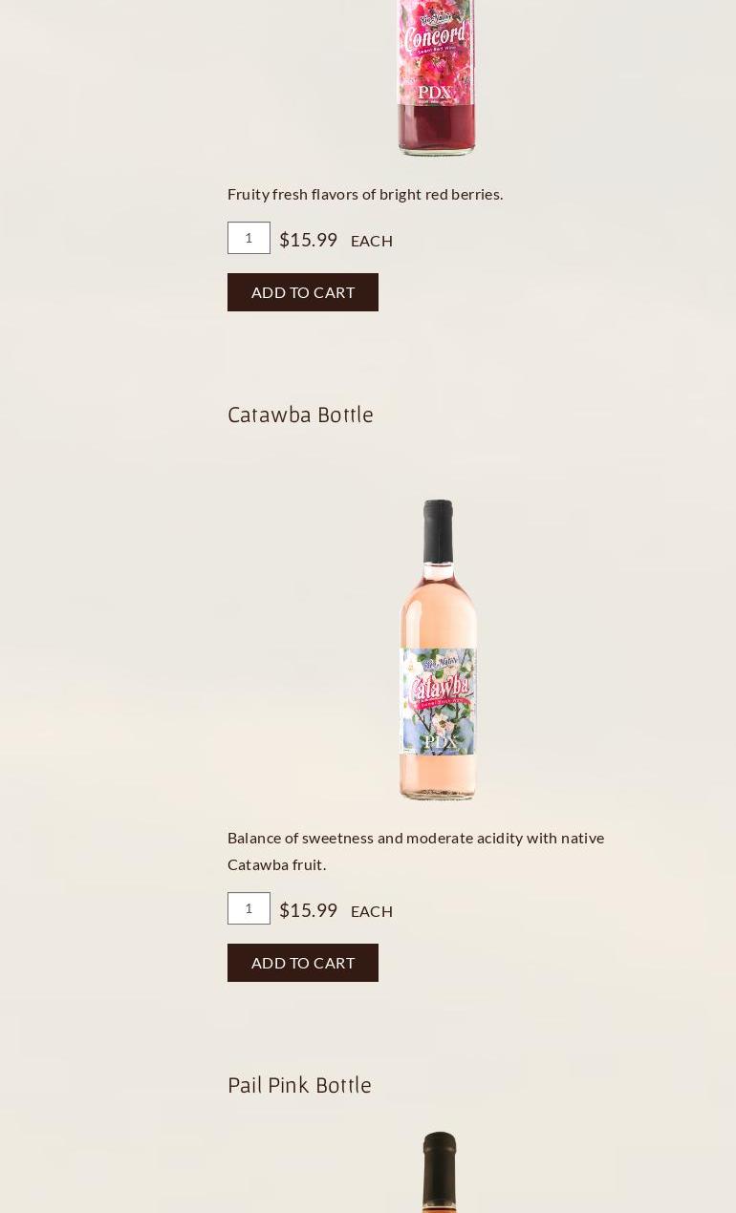Click the 'Balance of sweetness' description text
Viewport: 736px width, 1213px height.
pos(416,851)
